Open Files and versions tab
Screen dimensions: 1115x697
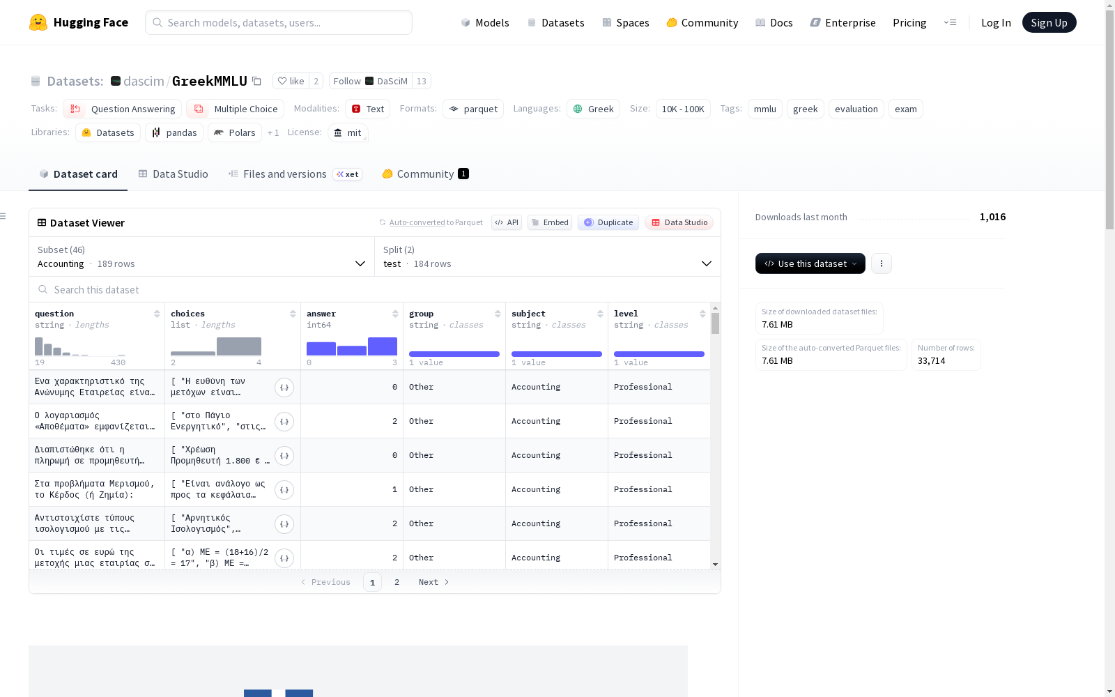(295, 174)
